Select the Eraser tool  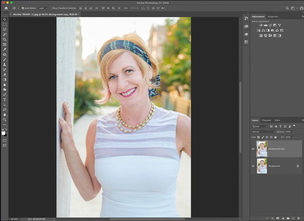[x=4, y=75]
